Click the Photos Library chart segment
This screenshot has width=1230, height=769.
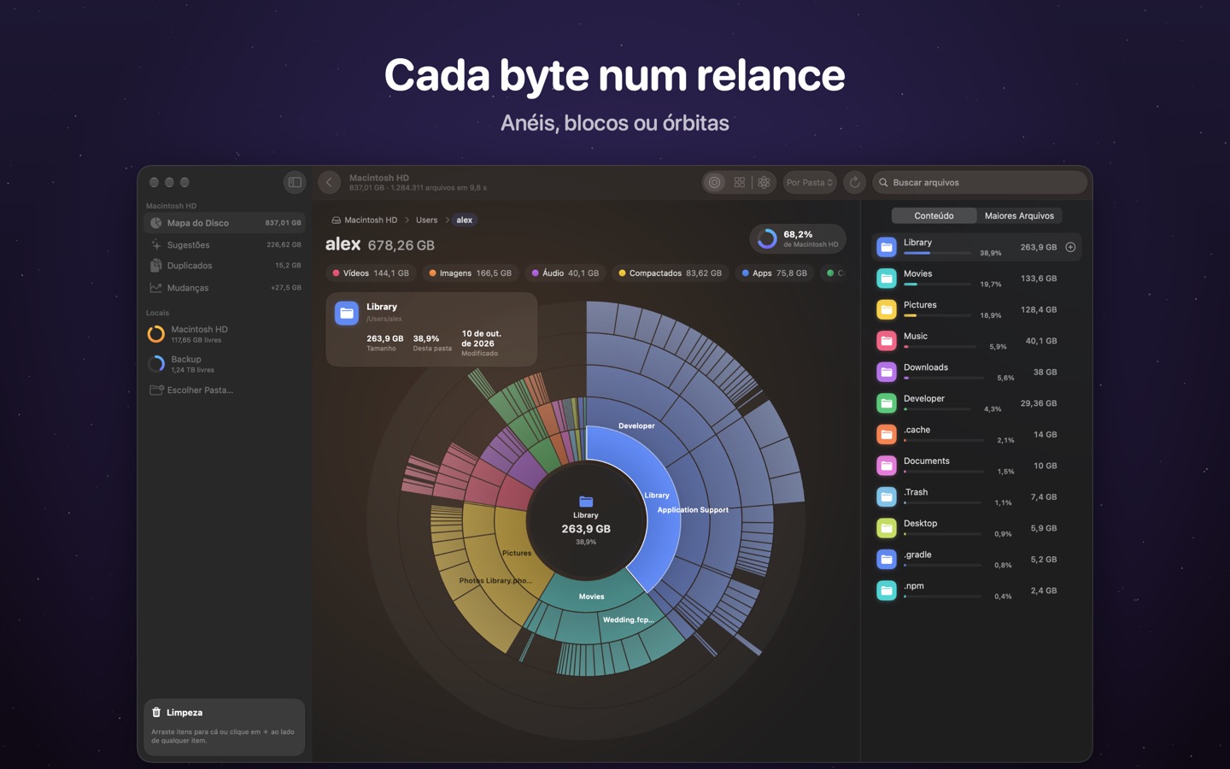(x=495, y=580)
